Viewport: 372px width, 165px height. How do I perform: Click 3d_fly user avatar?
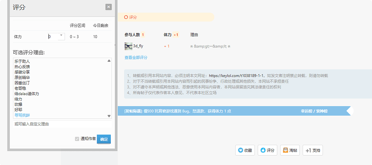click(128, 46)
